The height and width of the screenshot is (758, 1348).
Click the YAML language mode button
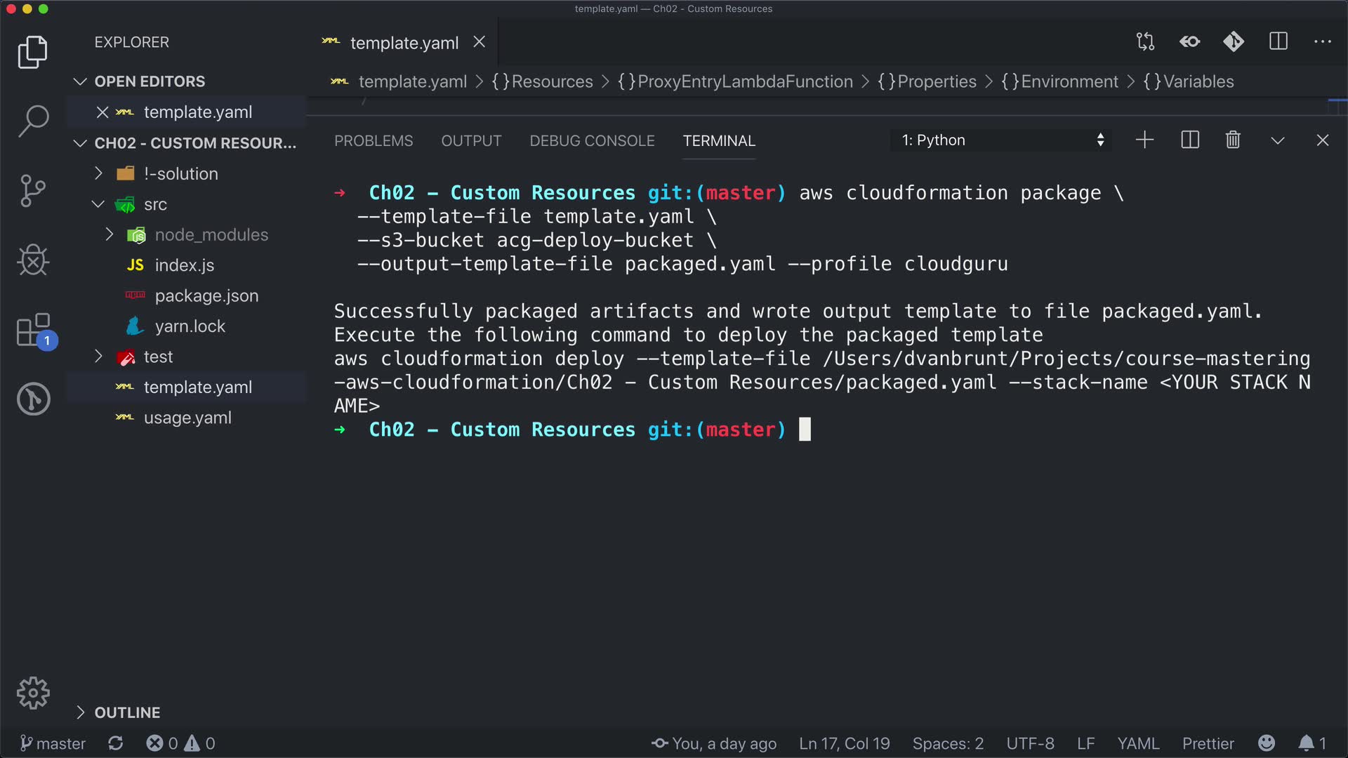1138,743
